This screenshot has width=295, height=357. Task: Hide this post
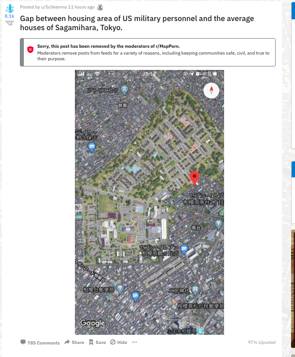coord(119,342)
